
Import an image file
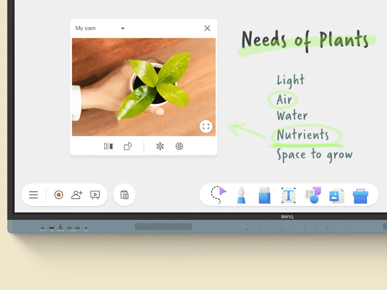pos(337,196)
